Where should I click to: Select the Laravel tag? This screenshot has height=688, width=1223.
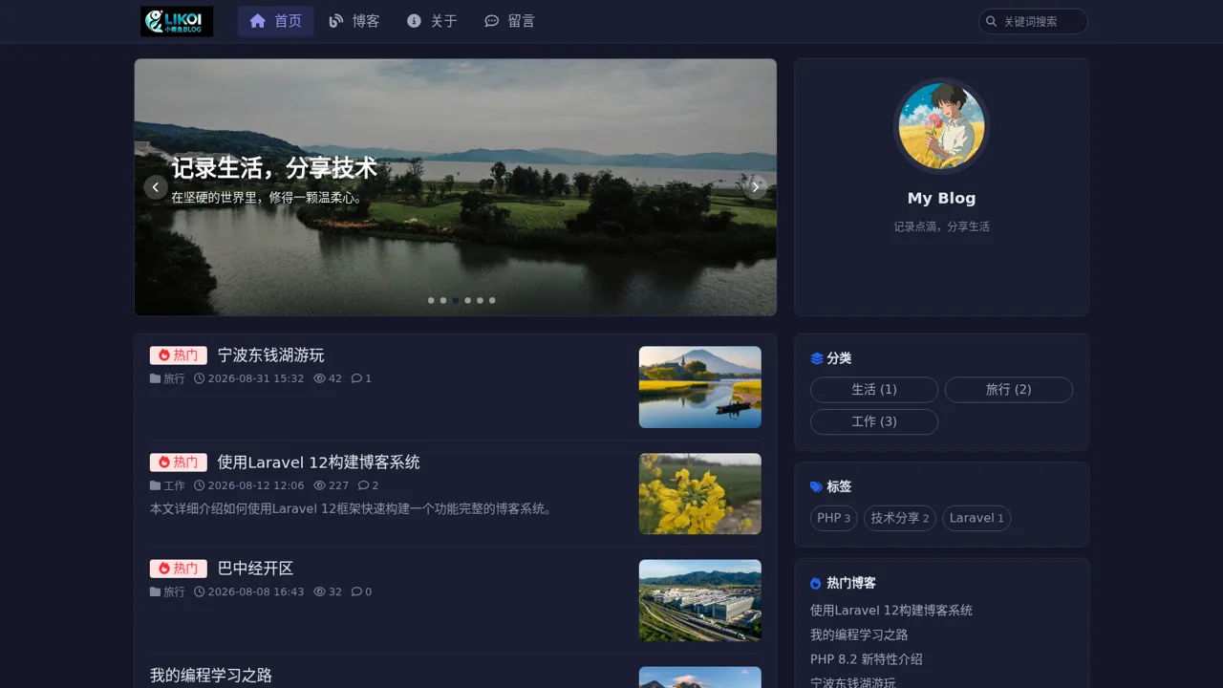pos(976,518)
